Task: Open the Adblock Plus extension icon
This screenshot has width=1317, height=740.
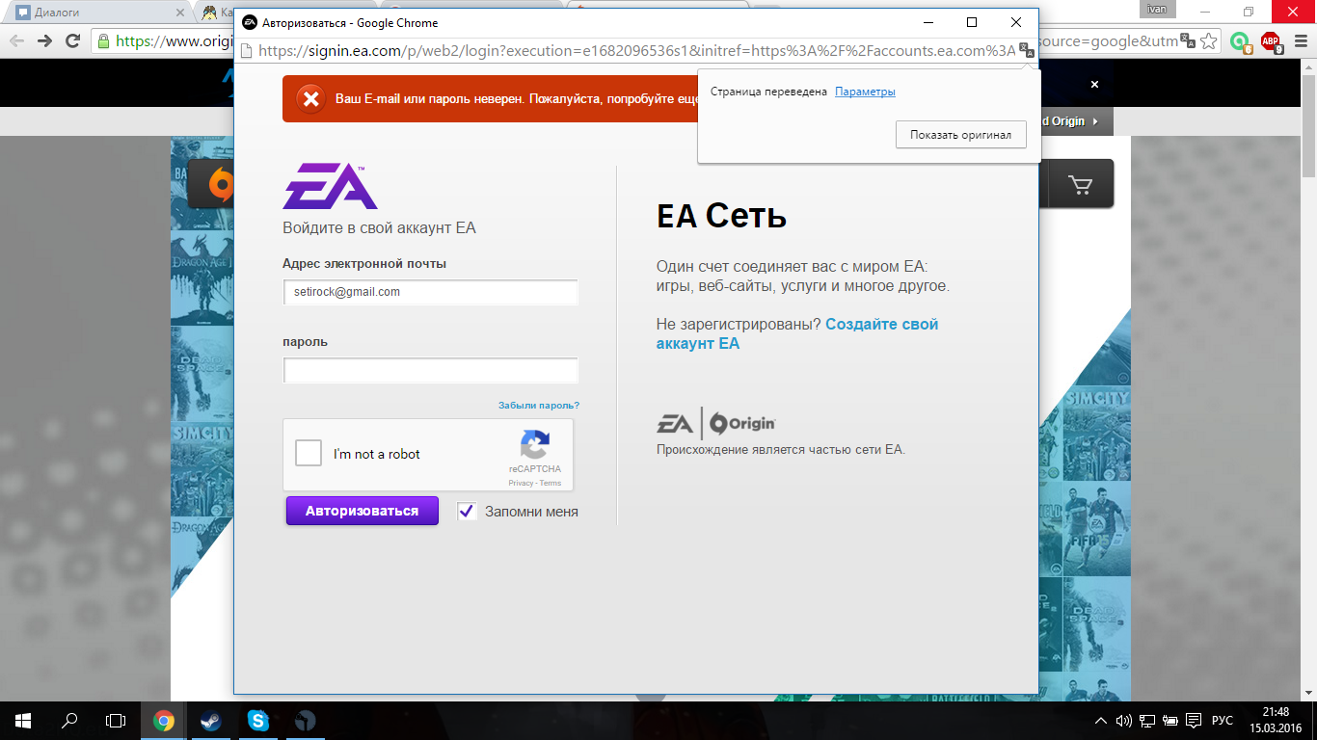Action: [1271, 41]
